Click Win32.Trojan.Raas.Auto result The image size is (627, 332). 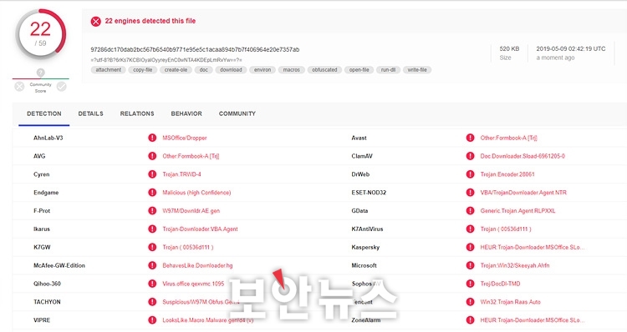pos(511,302)
